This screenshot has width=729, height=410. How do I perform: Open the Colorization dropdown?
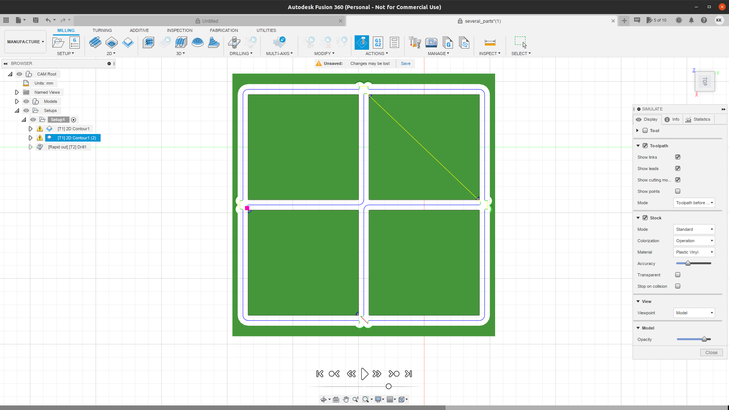pos(694,241)
